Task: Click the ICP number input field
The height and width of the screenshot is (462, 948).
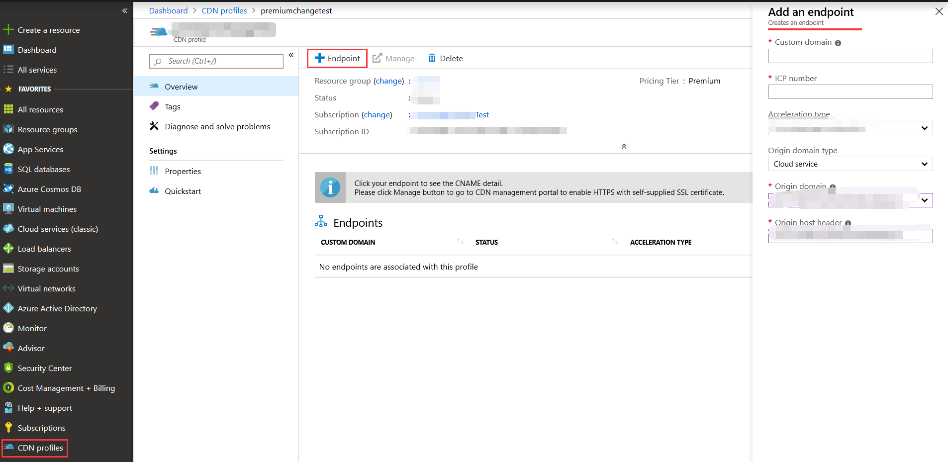Action: coord(851,92)
